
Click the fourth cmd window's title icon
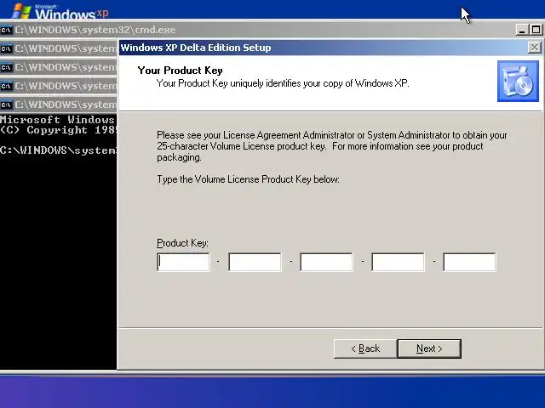pos(6,86)
